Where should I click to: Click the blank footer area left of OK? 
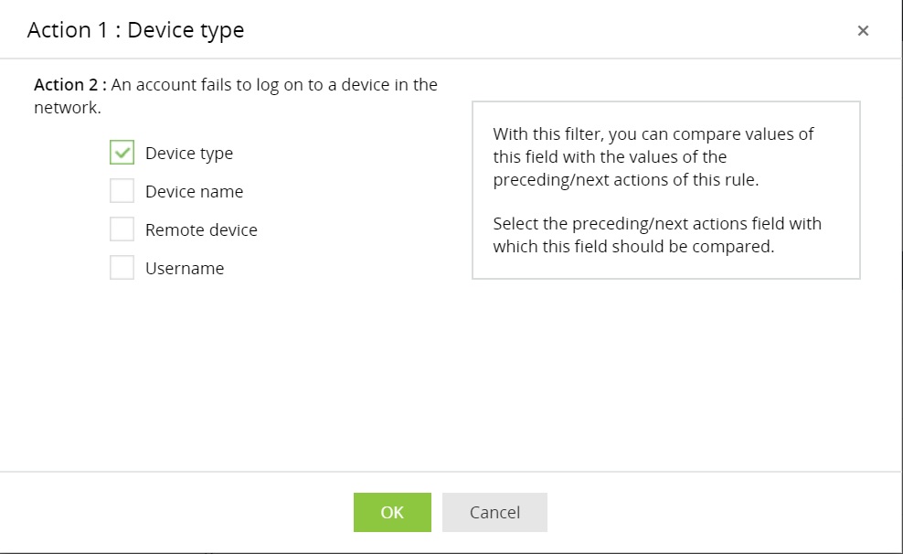pos(183,512)
